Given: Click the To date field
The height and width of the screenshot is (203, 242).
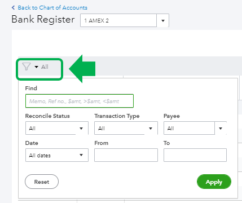Looking at the screenshot, I should click(195, 155).
